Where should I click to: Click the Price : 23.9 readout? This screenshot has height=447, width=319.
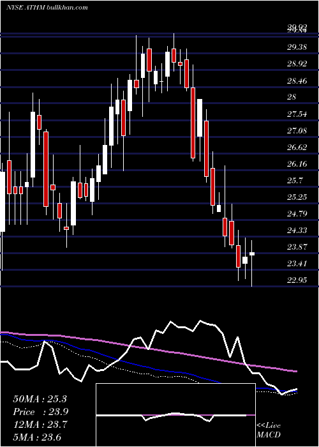tap(41, 412)
